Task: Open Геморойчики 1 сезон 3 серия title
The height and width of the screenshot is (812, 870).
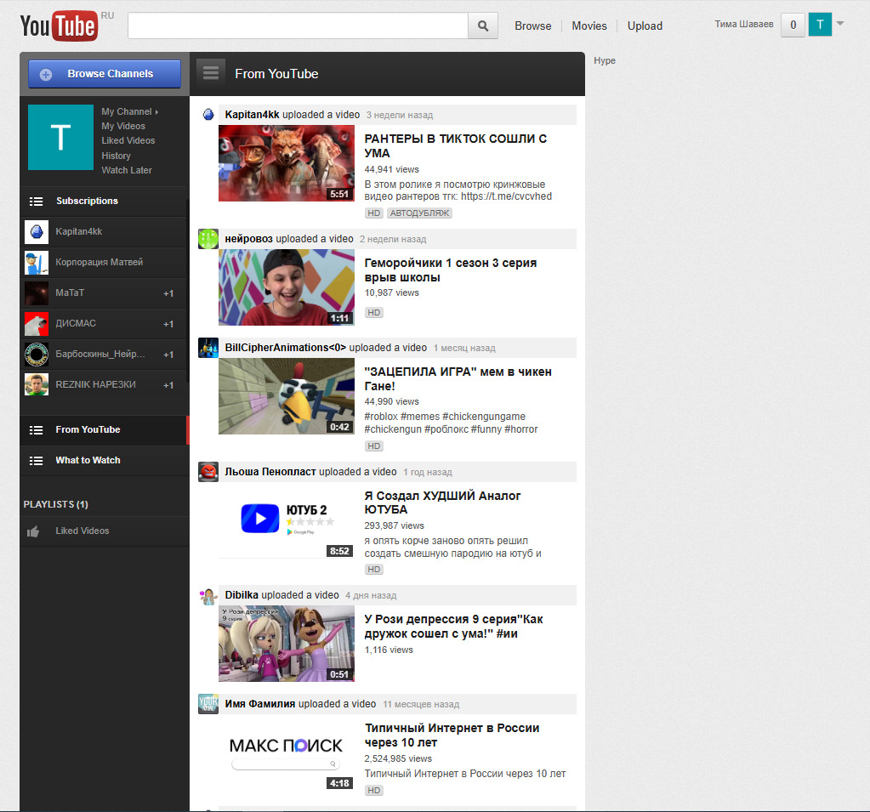Action: [x=450, y=270]
